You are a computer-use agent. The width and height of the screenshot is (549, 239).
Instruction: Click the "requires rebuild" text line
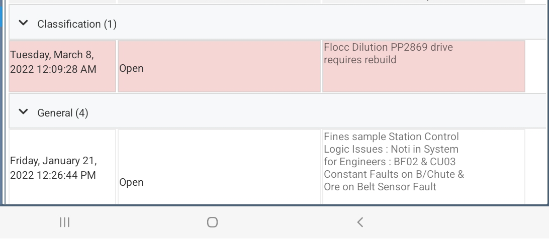[x=360, y=60]
